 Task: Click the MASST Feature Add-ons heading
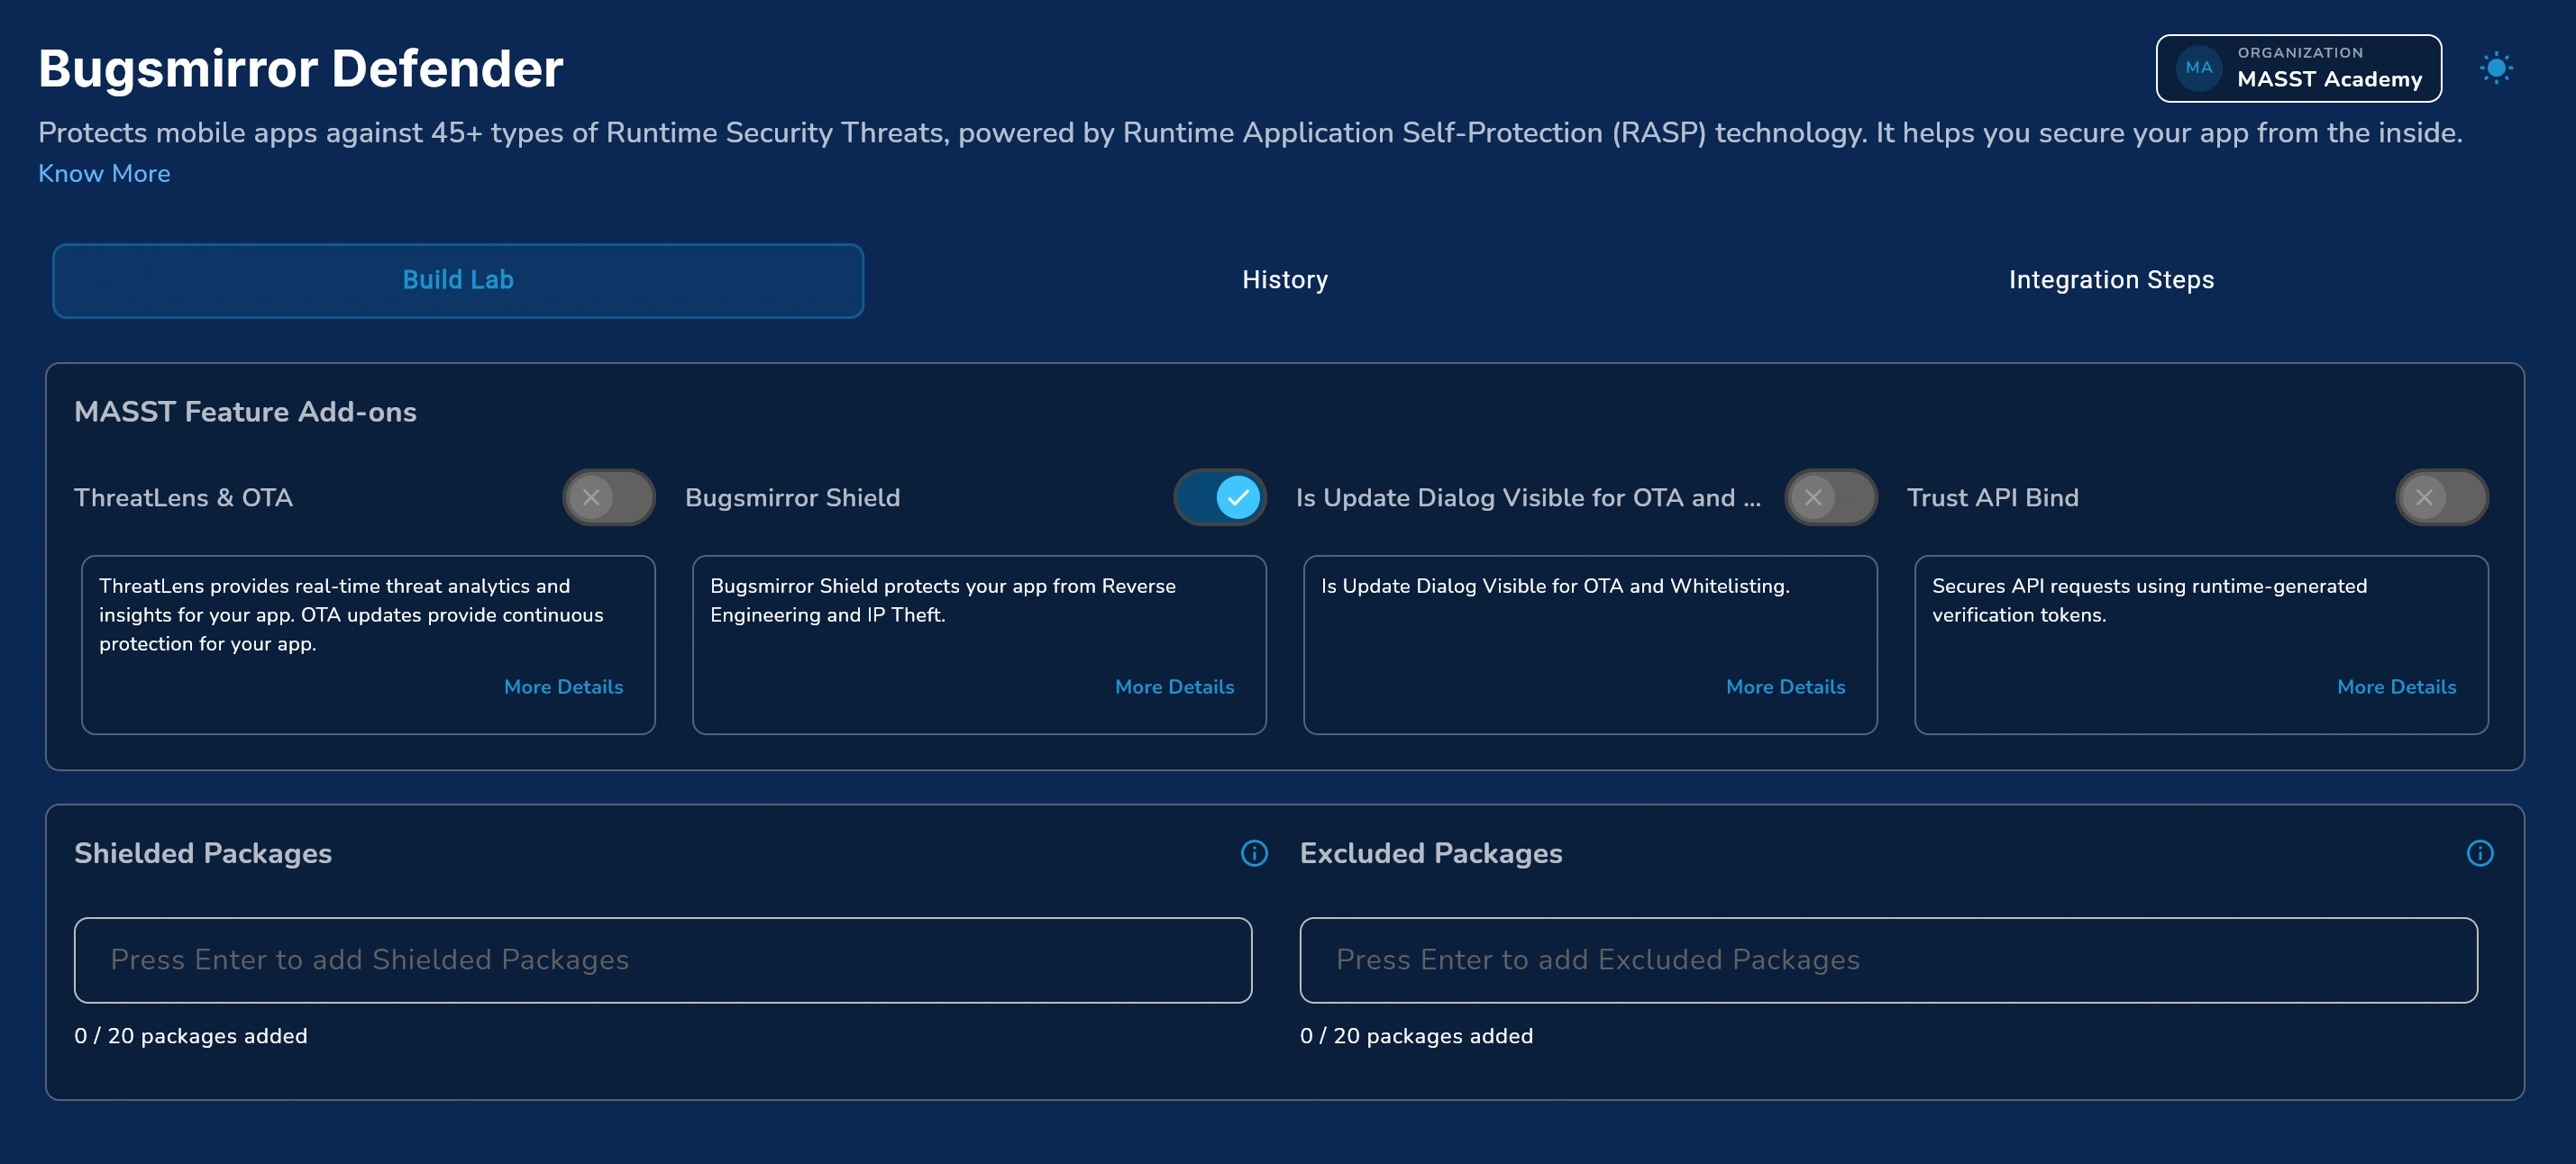[x=245, y=412]
